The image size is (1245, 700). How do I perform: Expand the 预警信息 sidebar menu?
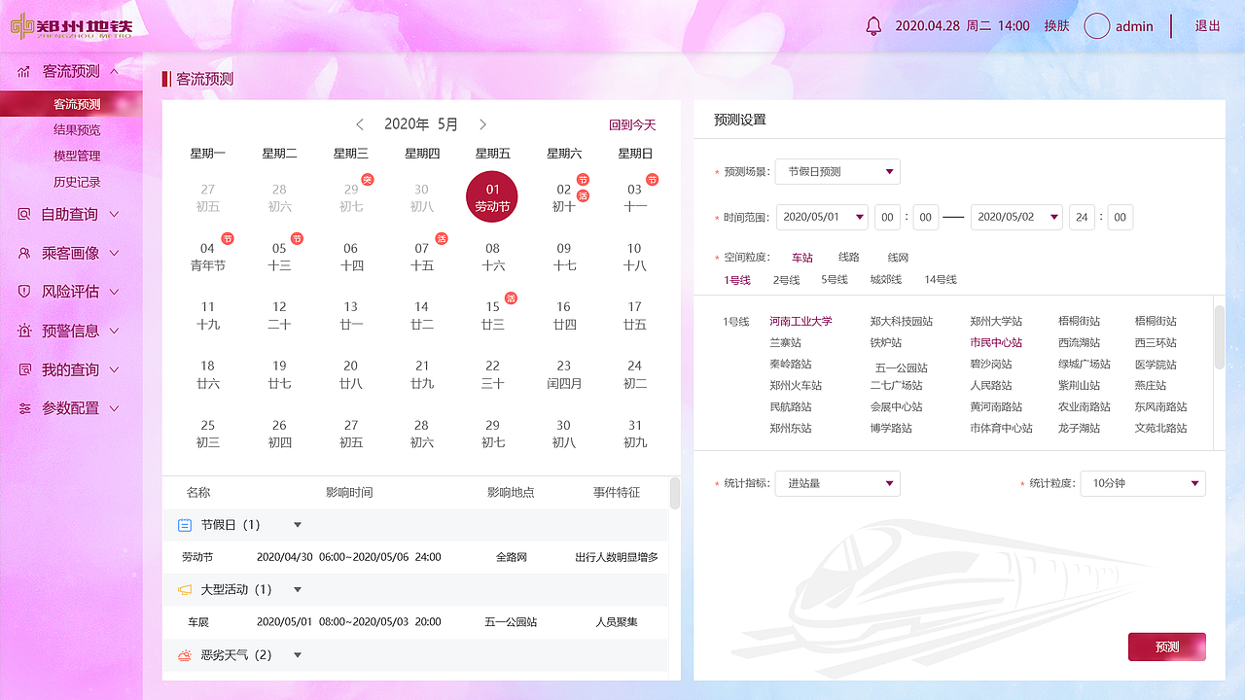(115, 331)
